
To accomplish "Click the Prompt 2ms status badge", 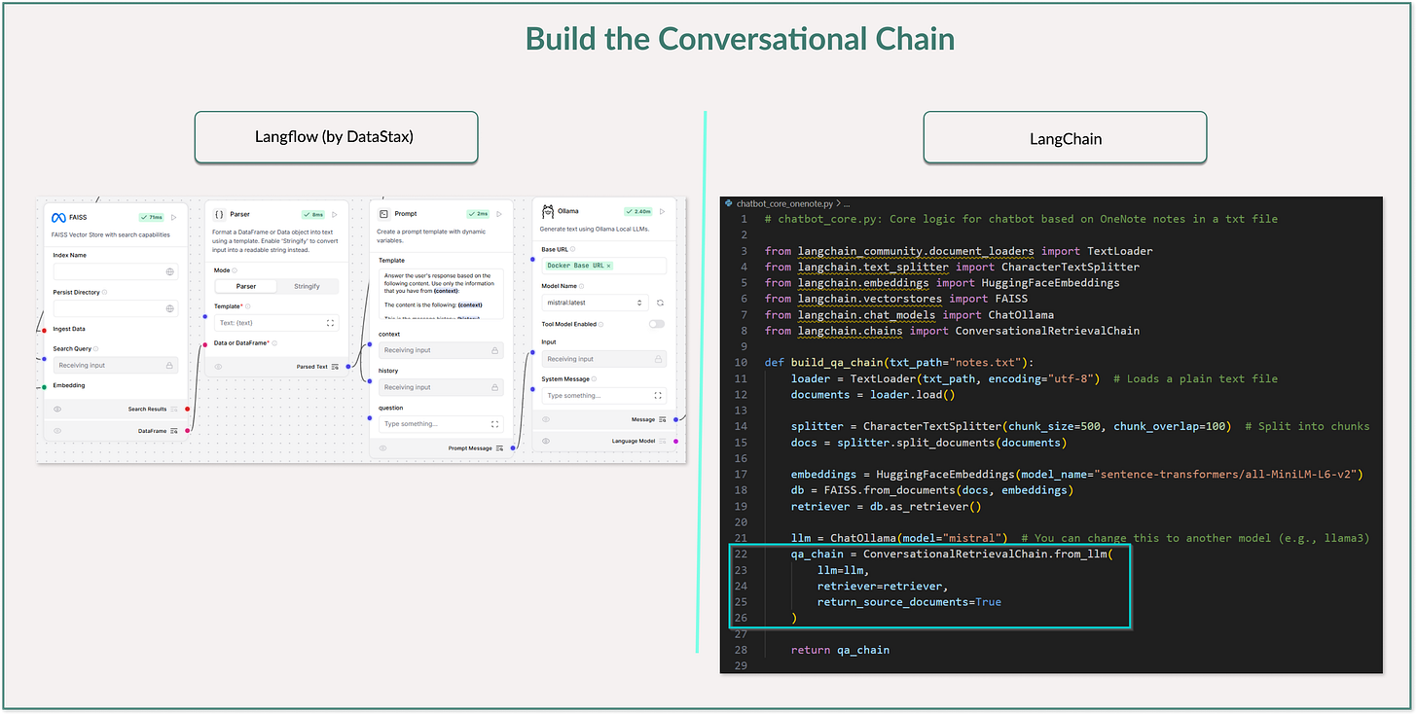I will pyautogui.click(x=478, y=214).
